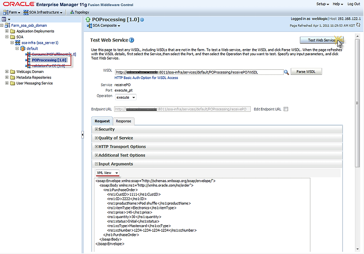Open the XML View dropdown
This screenshot has width=364, height=254.
pos(108,173)
